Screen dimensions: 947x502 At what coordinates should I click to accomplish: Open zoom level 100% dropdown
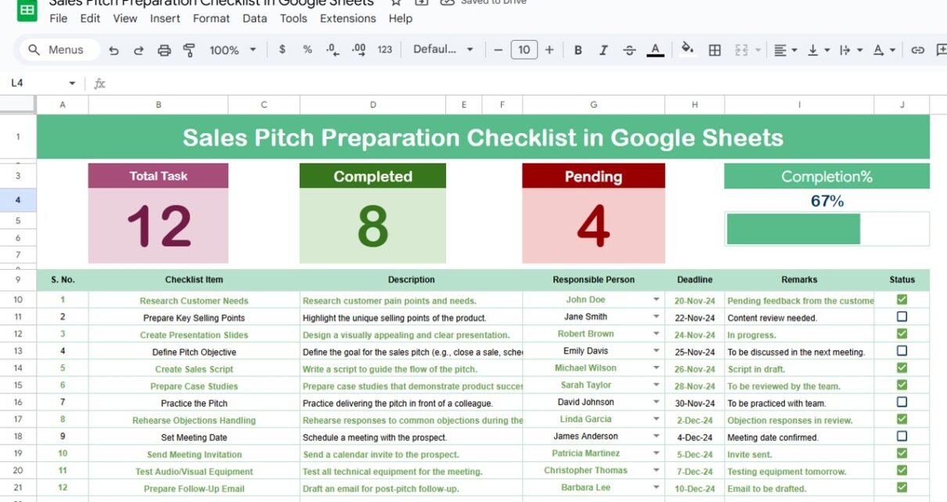pyautogui.click(x=232, y=50)
